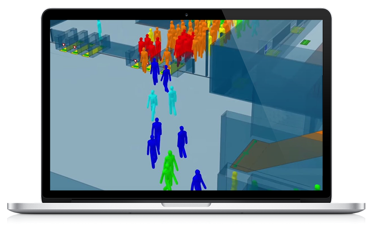Select the lone blue pedestrian right of the lower pair
Screen dimensions: 373x225
click(x=182, y=141)
